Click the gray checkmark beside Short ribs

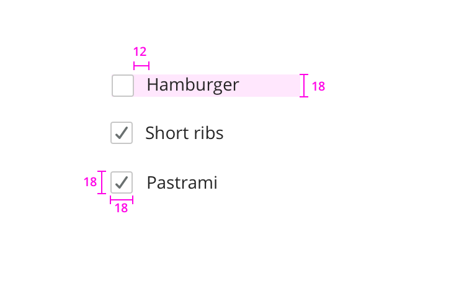point(122,132)
